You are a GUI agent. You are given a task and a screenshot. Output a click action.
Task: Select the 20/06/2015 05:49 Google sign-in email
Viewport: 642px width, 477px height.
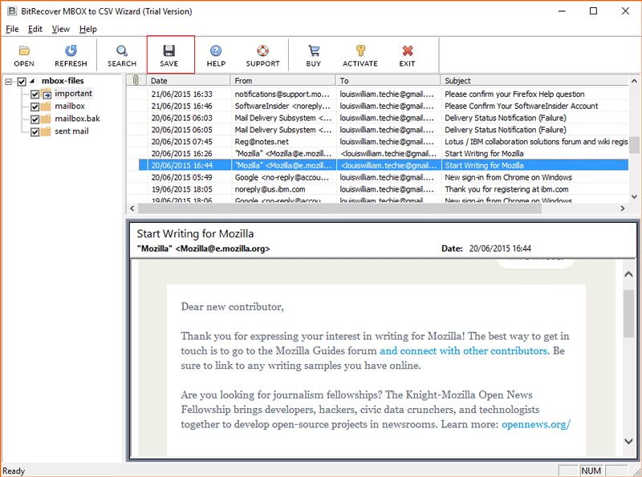pyautogui.click(x=377, y=177)
